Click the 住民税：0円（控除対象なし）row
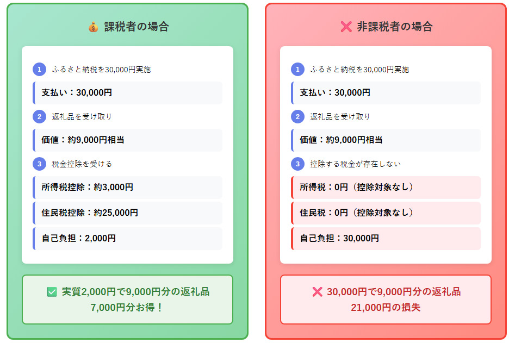Image resolution: width=515 pixels, height=343 pixels. point(386,213)
